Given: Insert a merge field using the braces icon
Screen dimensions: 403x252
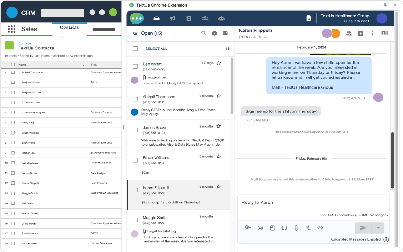Looking at the screenshot, I should click(284, 228).
